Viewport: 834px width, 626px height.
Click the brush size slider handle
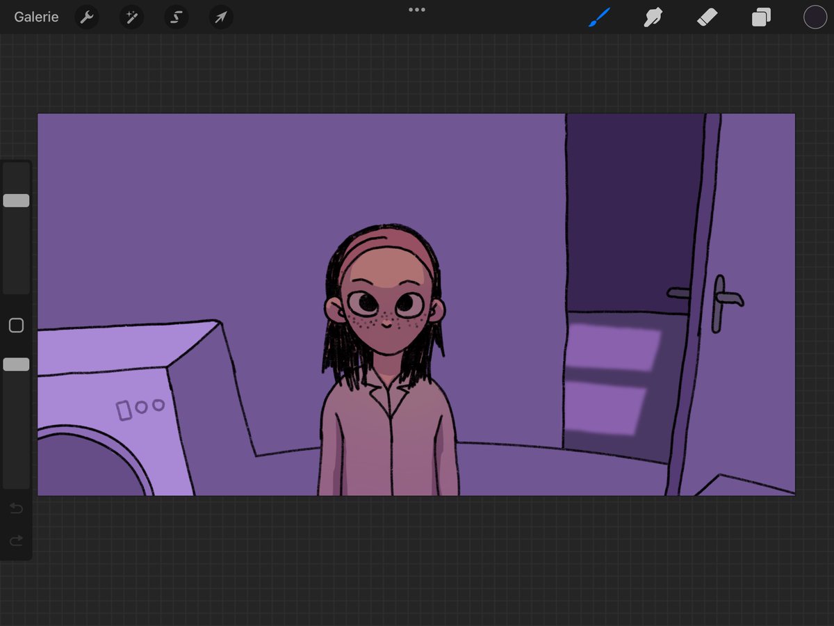(16, 200)
